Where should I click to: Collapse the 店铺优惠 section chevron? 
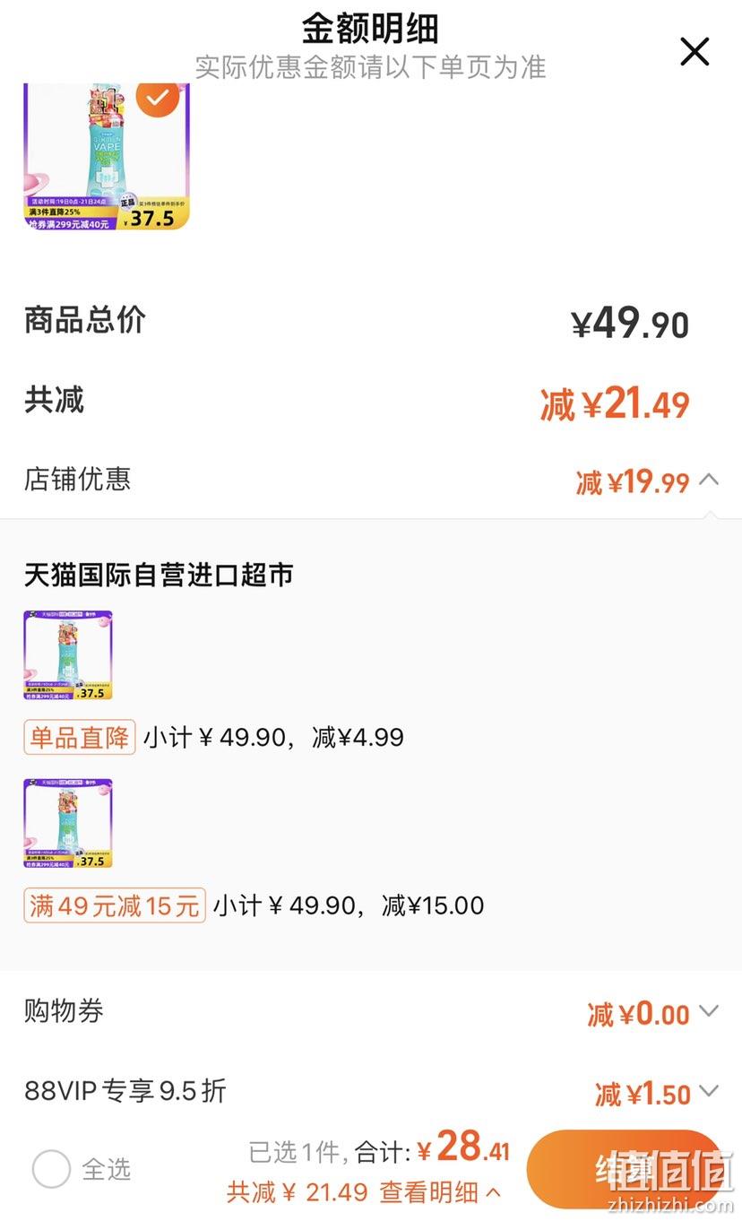click(709, 480)
